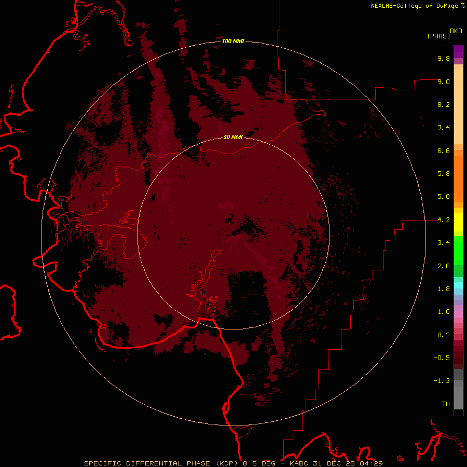Click the 3.4 legend value
This screenshot has height=467, width=467.
click(444, 243)
